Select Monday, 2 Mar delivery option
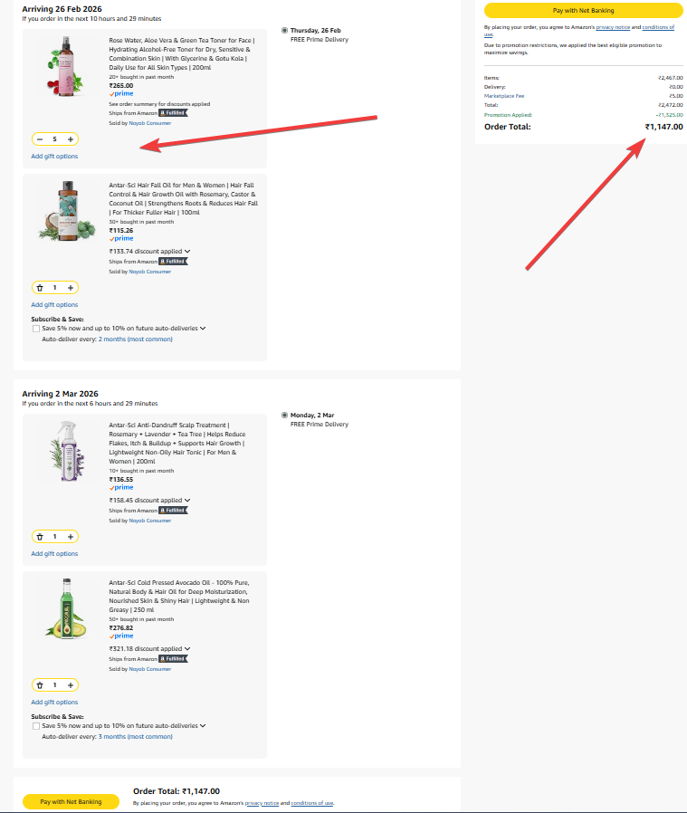 pos(286,415)
